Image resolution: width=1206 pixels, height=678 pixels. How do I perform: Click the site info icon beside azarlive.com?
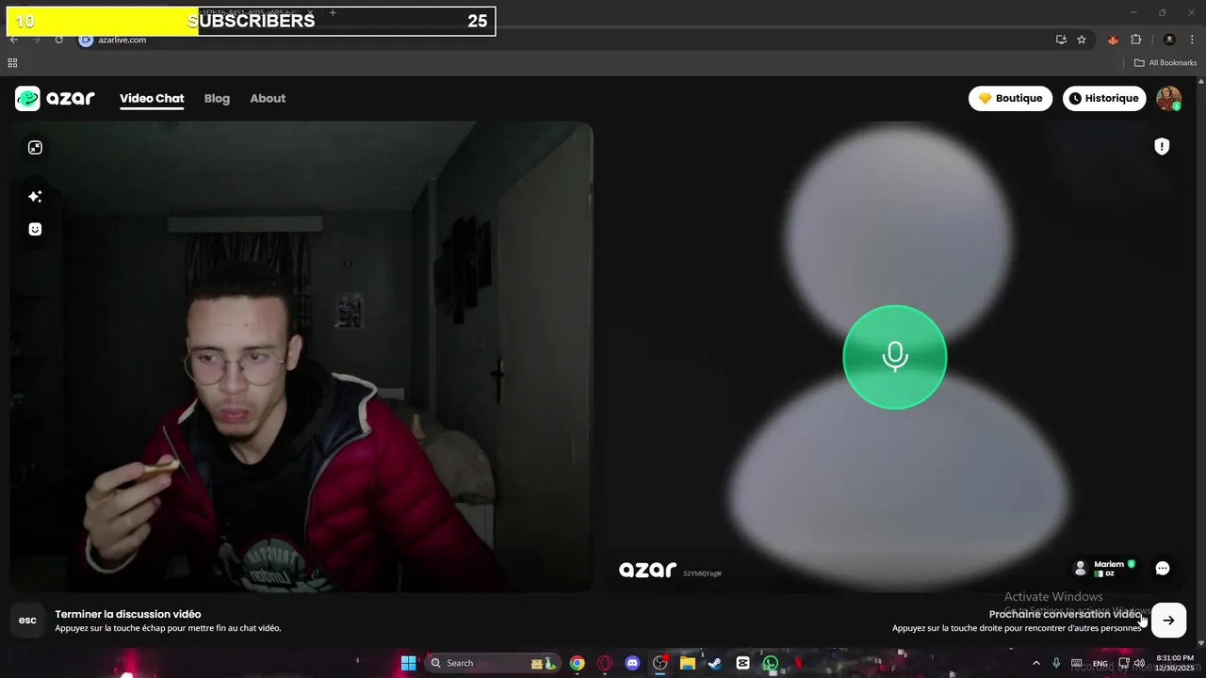click(86, 40)
